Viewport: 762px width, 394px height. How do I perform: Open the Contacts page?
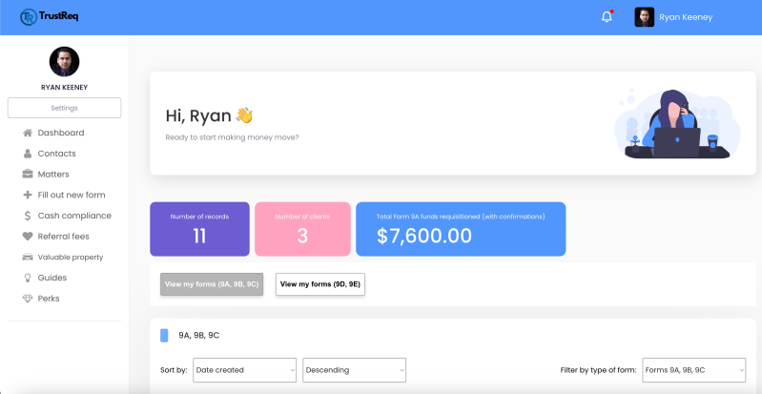click(x=57, y=154)
